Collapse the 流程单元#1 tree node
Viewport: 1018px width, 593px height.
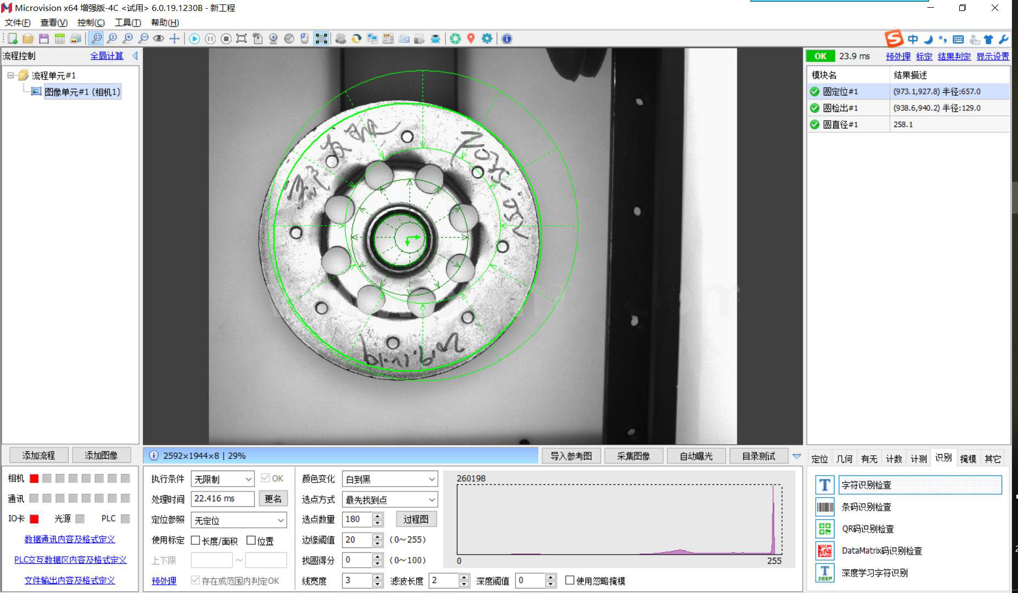pos(10,75)
